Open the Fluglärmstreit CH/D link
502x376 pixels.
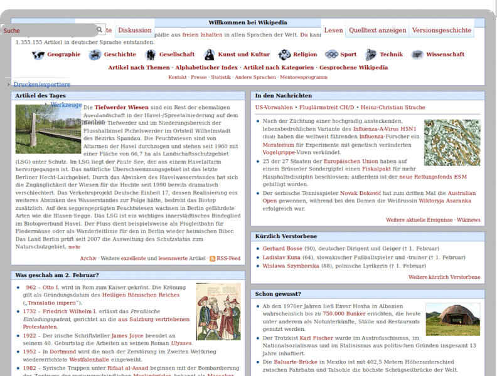(x=326, y=107)
